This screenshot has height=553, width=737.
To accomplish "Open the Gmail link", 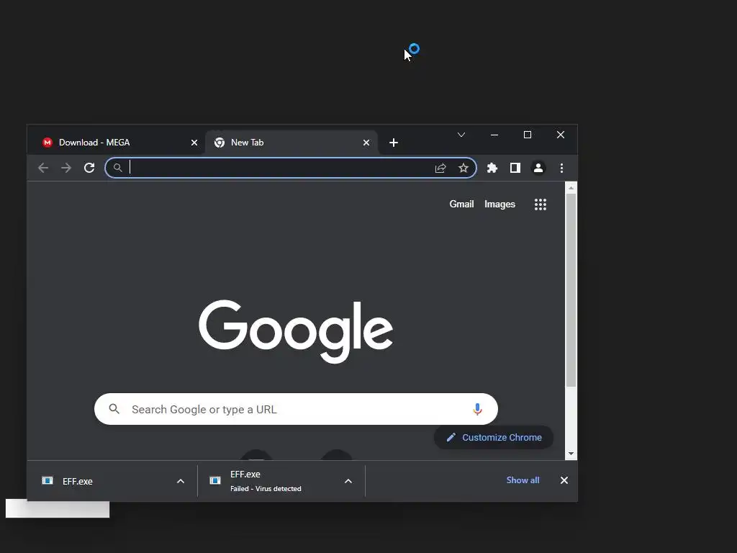I will pyautogui.click(x=461, y=204).
